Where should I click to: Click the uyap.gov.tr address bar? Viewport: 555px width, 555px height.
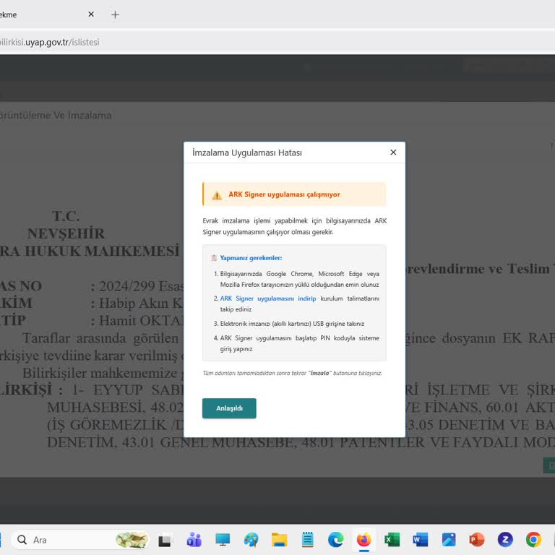click(276, 42)
